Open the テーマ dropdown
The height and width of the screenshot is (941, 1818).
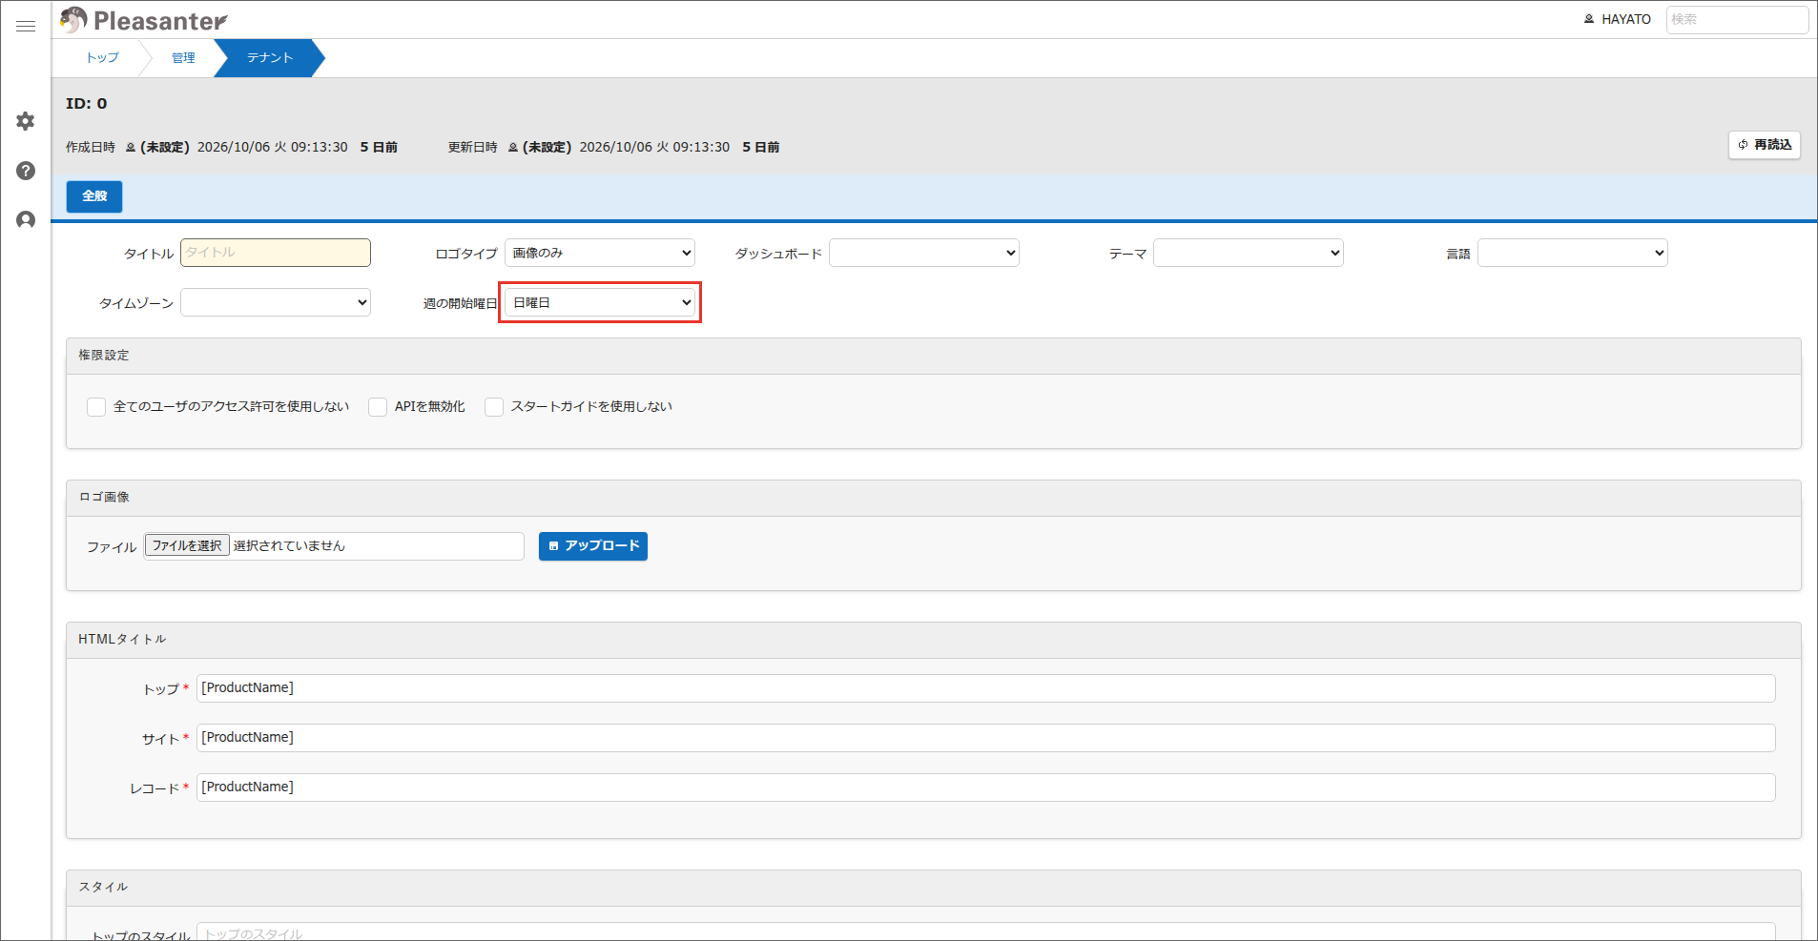pyautogui.click(x=1249, y=253)
